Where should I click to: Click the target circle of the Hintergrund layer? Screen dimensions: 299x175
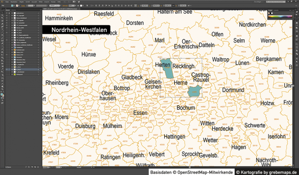pos(38,74)
